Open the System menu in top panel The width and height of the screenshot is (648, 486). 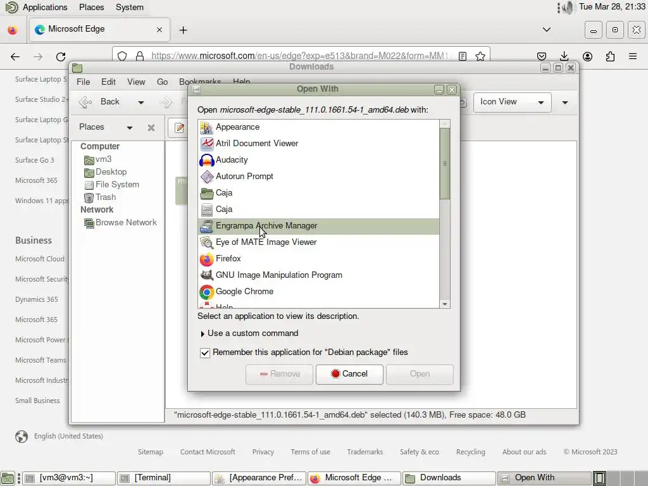click(x=129, y=8)
